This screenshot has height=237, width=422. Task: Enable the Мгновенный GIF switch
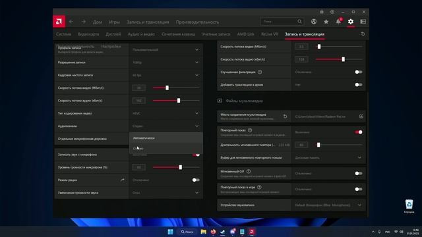click(x=359, y=173)
